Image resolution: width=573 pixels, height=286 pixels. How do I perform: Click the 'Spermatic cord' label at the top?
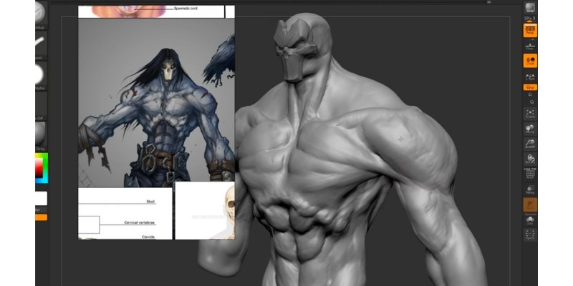tap(186, 8)
